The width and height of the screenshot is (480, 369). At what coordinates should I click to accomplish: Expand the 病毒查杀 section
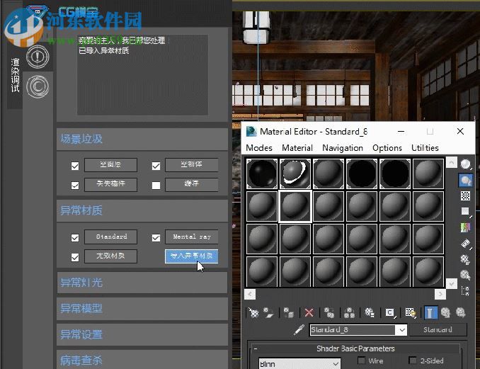(142, 360)
